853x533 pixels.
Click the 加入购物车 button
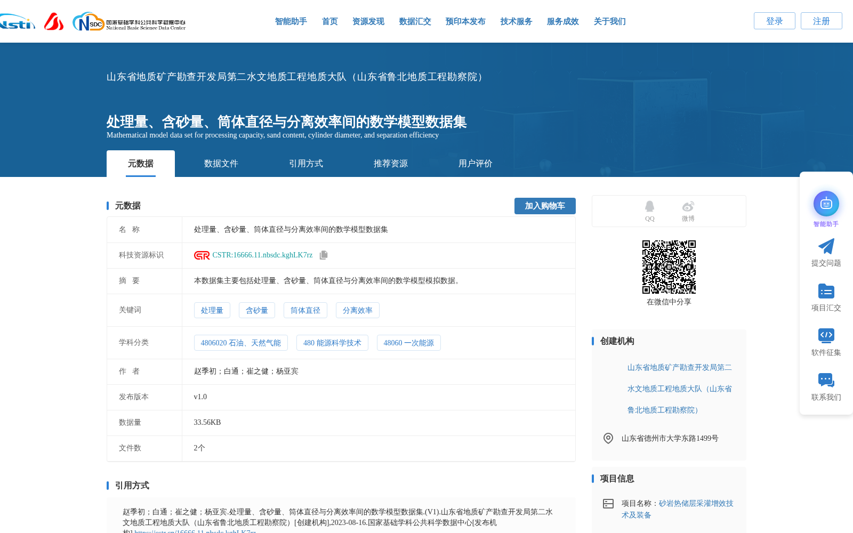545,206
